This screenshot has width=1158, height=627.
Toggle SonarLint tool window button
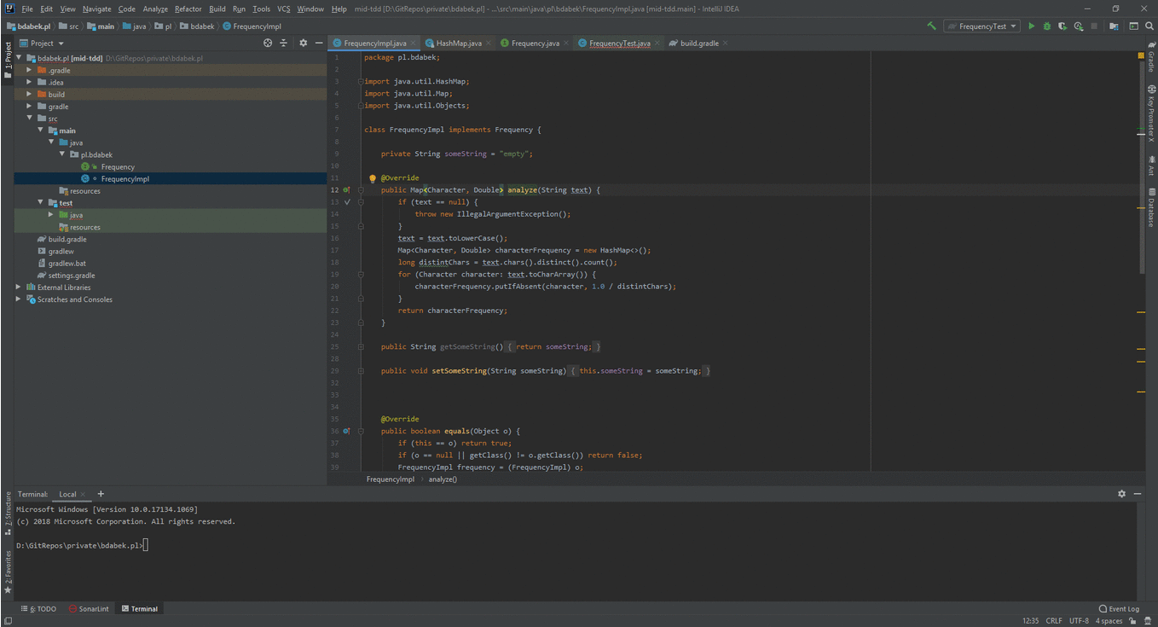coord(90,608)
